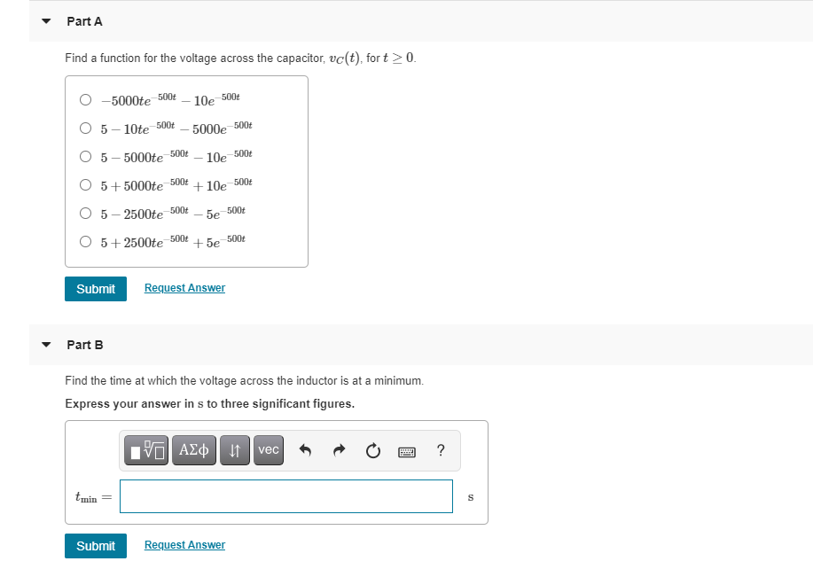
Task: Reset the answer field
Action: point(372,450)
